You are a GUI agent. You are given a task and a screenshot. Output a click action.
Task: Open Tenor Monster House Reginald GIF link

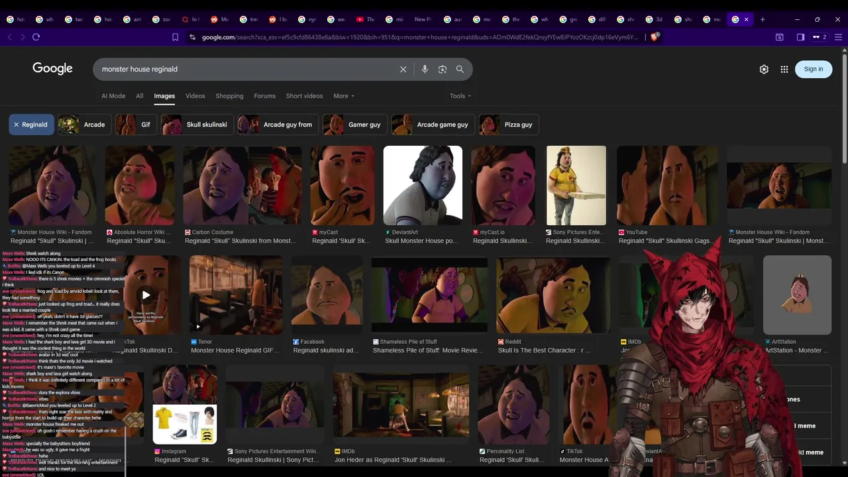point(235,350)
